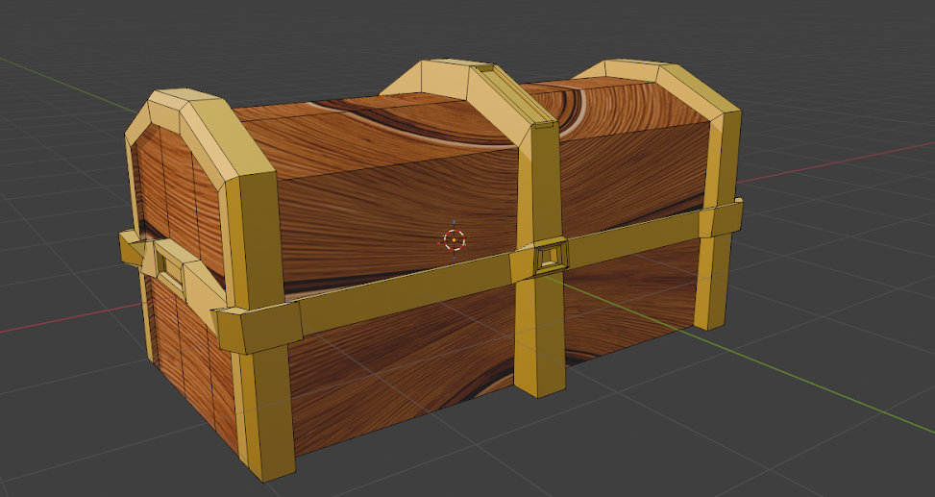The width and height of the screenshot is (935, 497).
Task: Select the right-end gold vertical strap
Action: [x=715, y=279]
